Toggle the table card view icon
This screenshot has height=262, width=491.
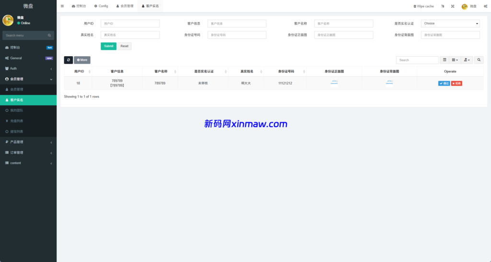(x=444, y=60)
